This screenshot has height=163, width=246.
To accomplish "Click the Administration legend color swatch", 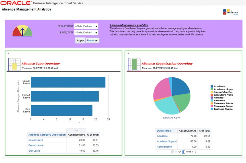I will pyautogui.click(x=212, y=92).
